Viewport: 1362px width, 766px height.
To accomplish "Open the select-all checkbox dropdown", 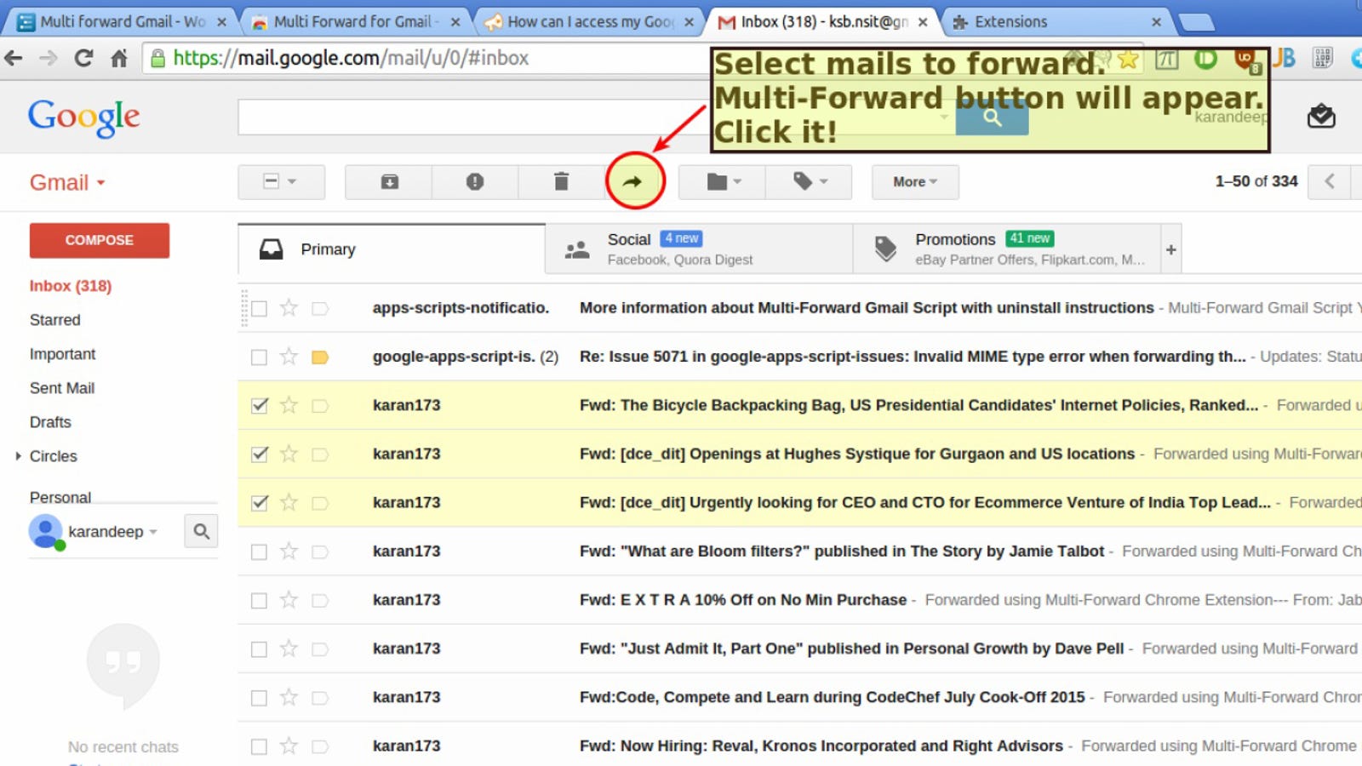I will coord(281,181).
